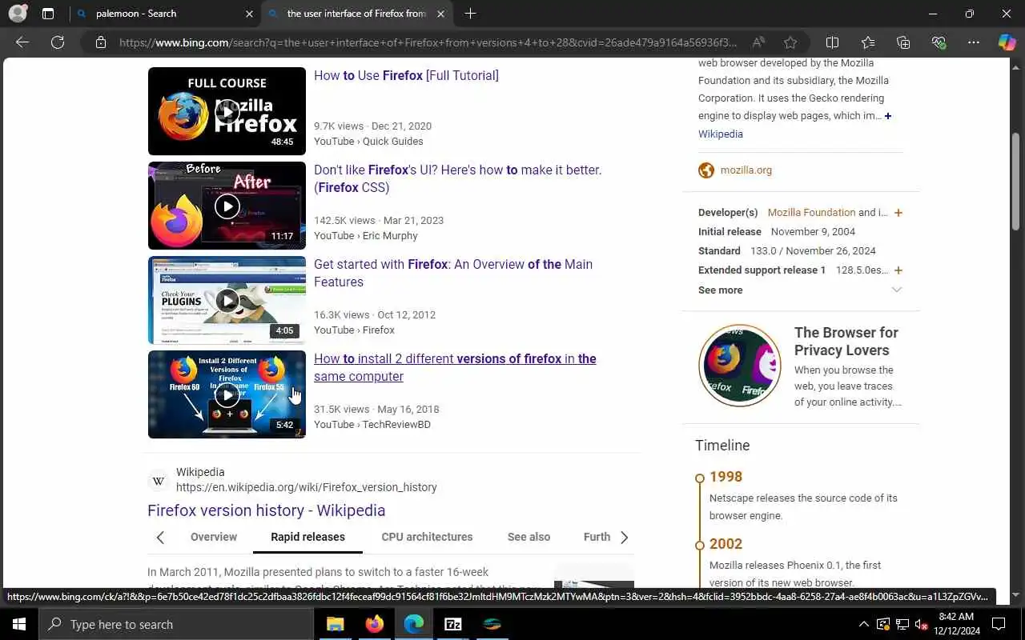Image resolution: width=1025 pixels, height=640 pixels.
Task: Open the tab actions menu icon
Action: 48,14
